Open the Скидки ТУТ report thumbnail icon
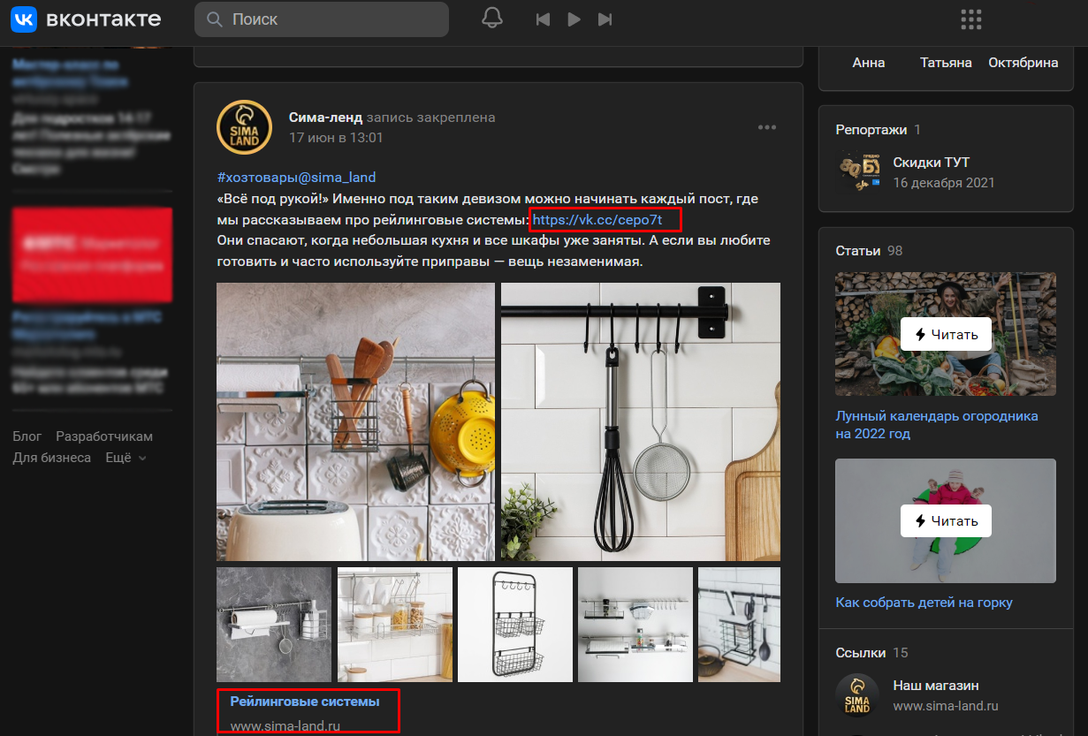Image resolution: width=1088 pixels, height=736 pixels. tap(859, 172)
